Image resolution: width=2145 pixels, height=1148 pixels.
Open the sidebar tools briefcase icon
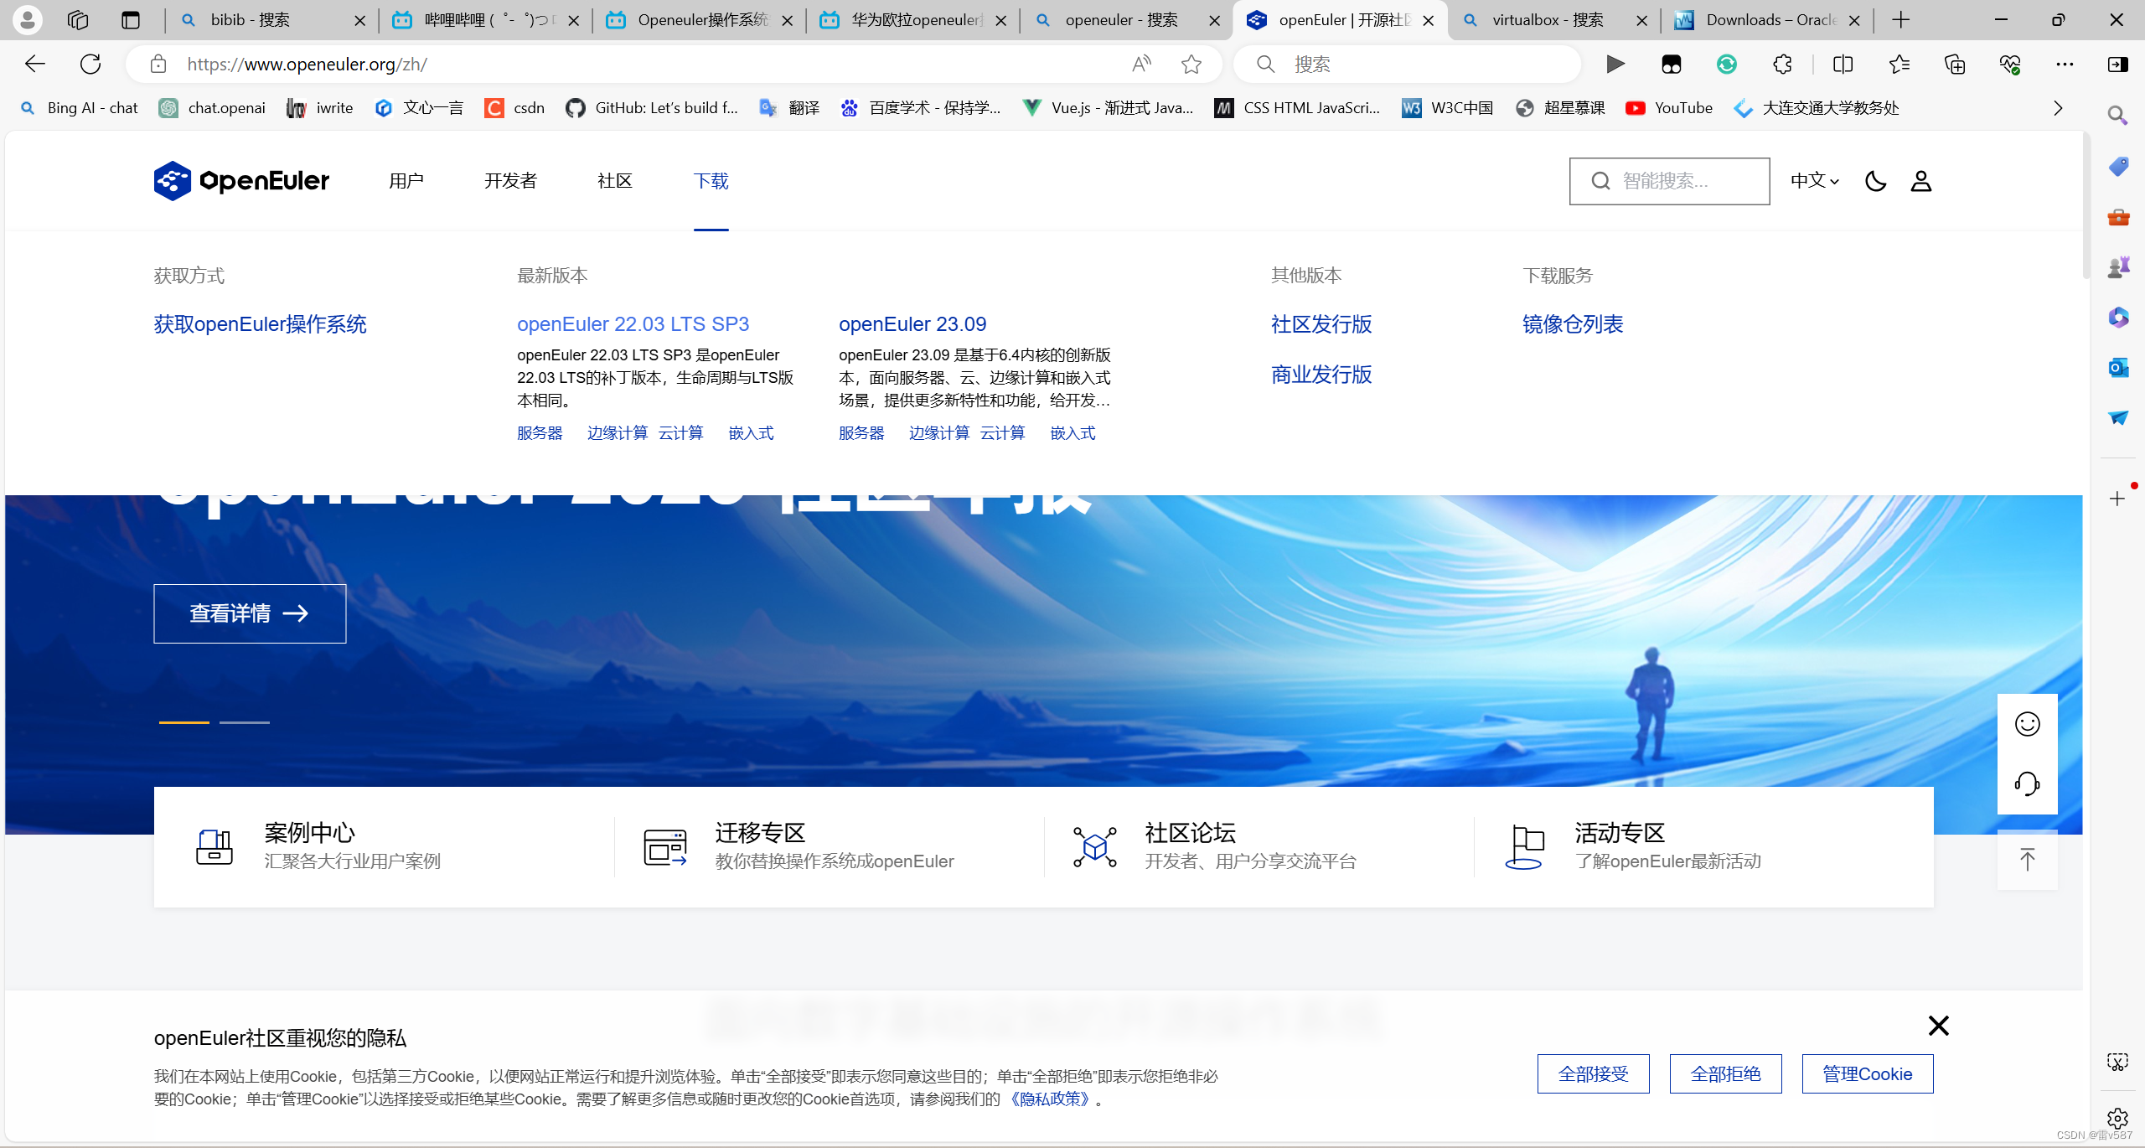2117,217
